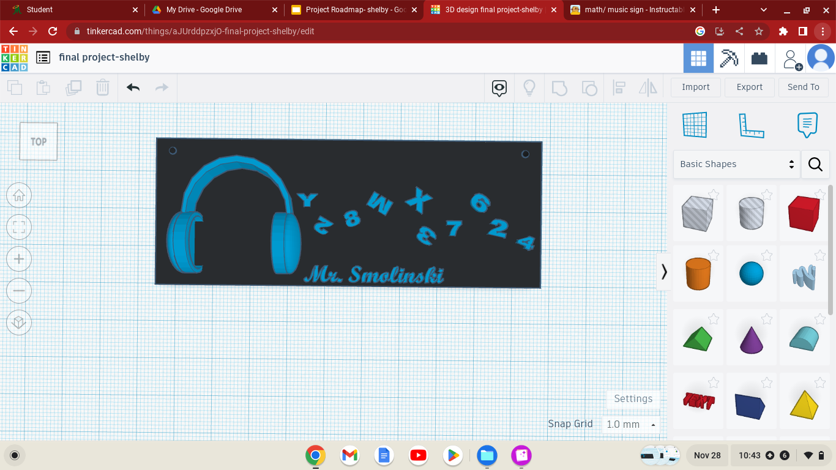The image size is (836, 470).
Task: Select the Mirror tool
Action: [x=648, y=88]
